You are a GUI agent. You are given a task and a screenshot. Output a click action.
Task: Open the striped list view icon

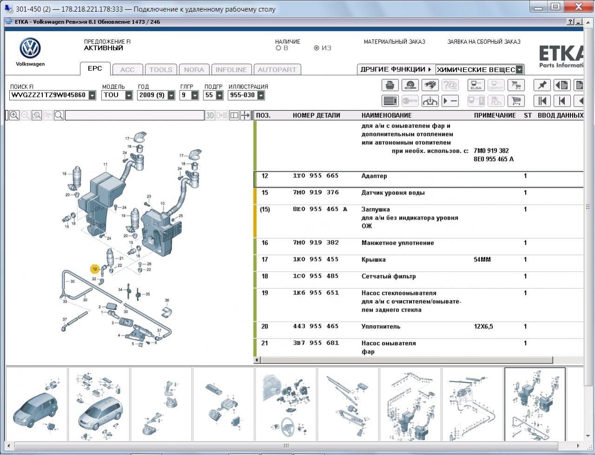pos(390,101)
